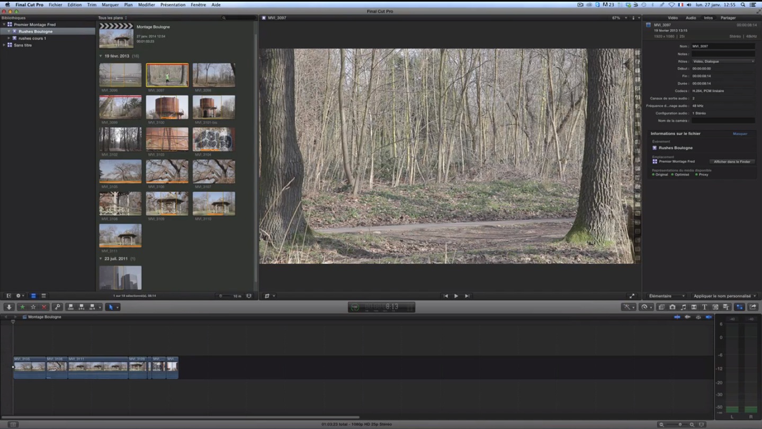This screenshot has height=429, width=762.
Task: Toggle snapping in the timeline
Action: coord(709,317)
